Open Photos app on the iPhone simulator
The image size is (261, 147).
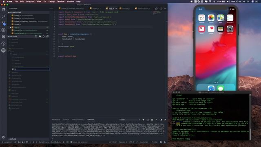211,18
